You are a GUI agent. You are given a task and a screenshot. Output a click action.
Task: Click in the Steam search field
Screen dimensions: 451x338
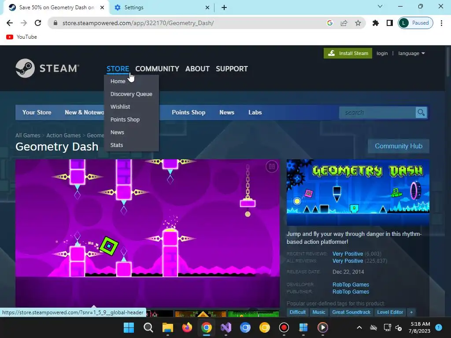pos(377,113)
